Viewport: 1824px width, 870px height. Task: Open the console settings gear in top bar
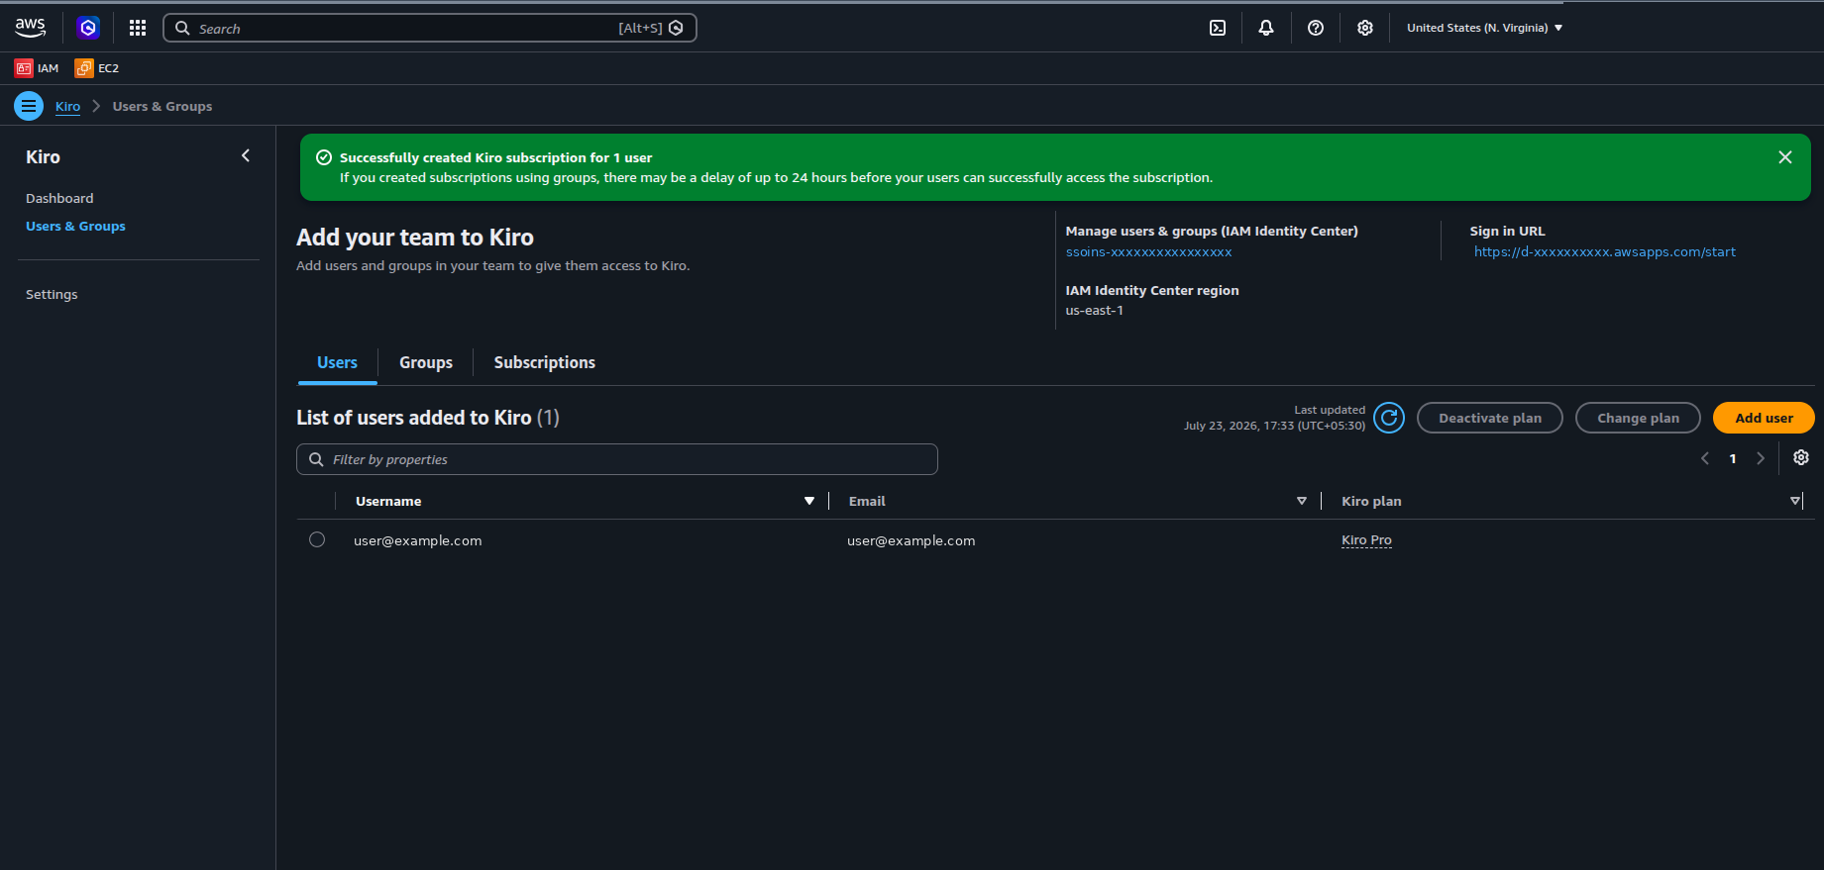pyautogui.click(x=1365, y=28)
